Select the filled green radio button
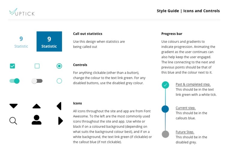The width and height of the screenshot is (228, 161). pos(59,66)
